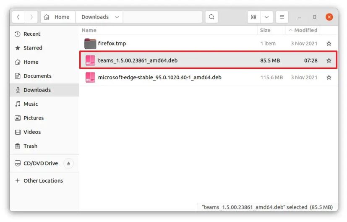Click the clock icon next to Recent
Image resolution: width=347 pixels, height=222 pixels.
coord(18,34)
